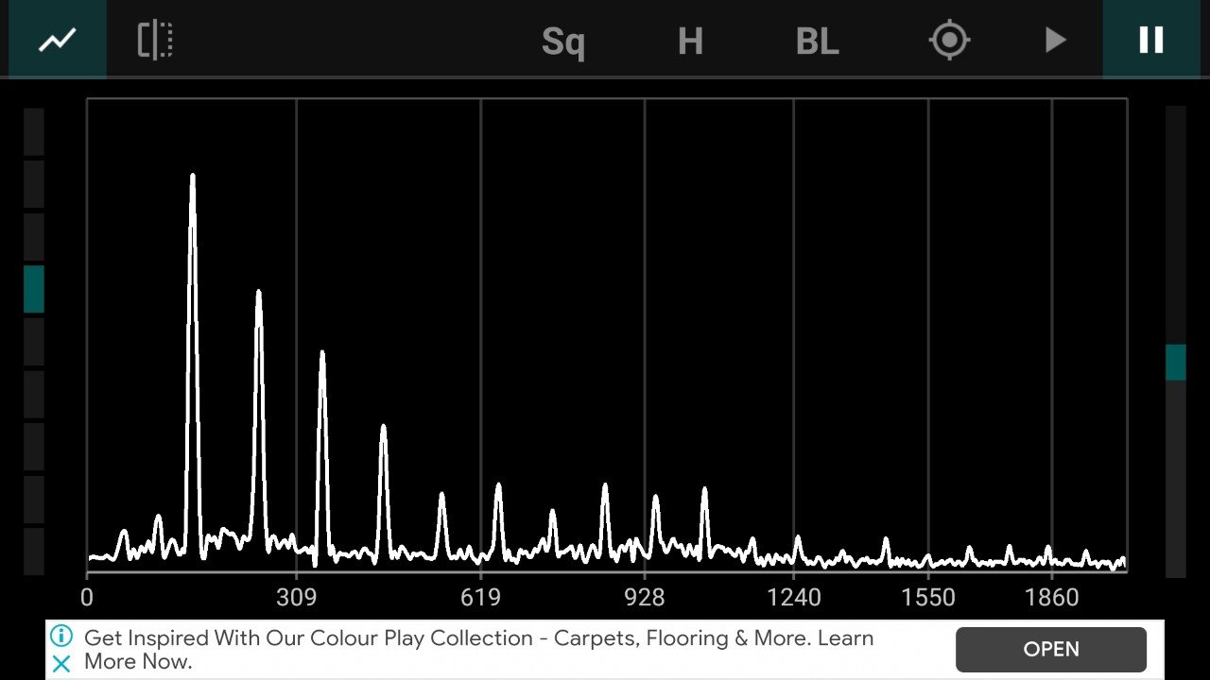Select the highlighted teal segment on left bar
Image resolution: width=1210 pixels, height=680 pixels.
[34, 289]
